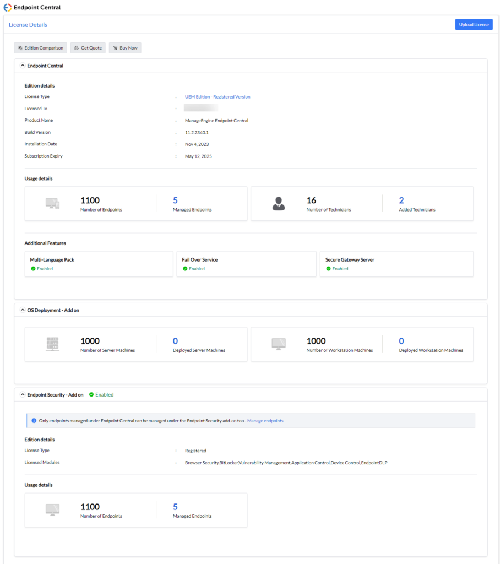The width and height of the screenshot is (500, 564).
Task: Click the Edition Comparison icon
Action: point(20,48)
